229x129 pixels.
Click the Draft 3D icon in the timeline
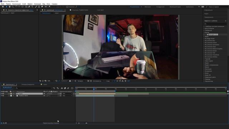pyautogui.click(x=58, y=88)
